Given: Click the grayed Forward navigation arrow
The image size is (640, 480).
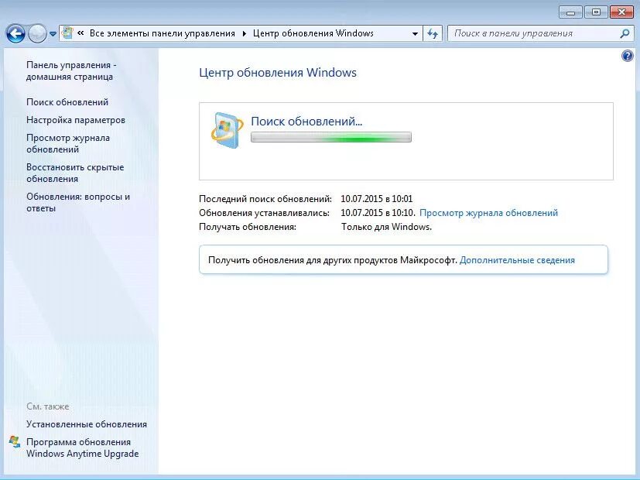Looking at the screenshot, I should (x=37, y=33).
